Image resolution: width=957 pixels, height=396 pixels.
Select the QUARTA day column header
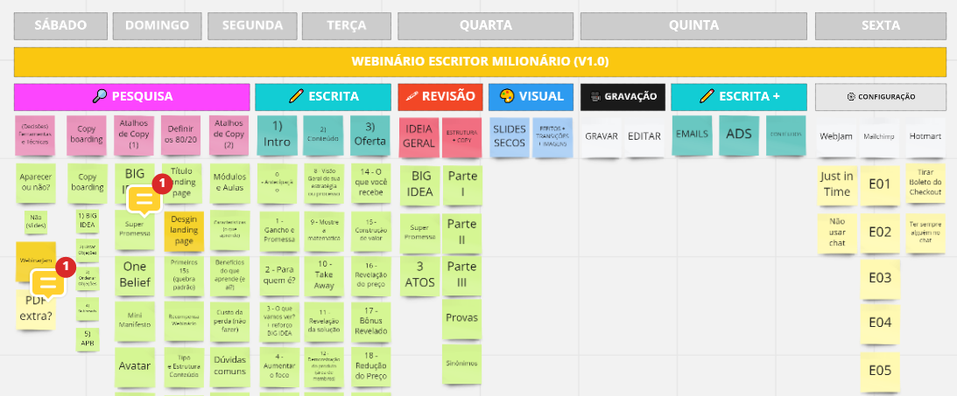tap(486, 26)
